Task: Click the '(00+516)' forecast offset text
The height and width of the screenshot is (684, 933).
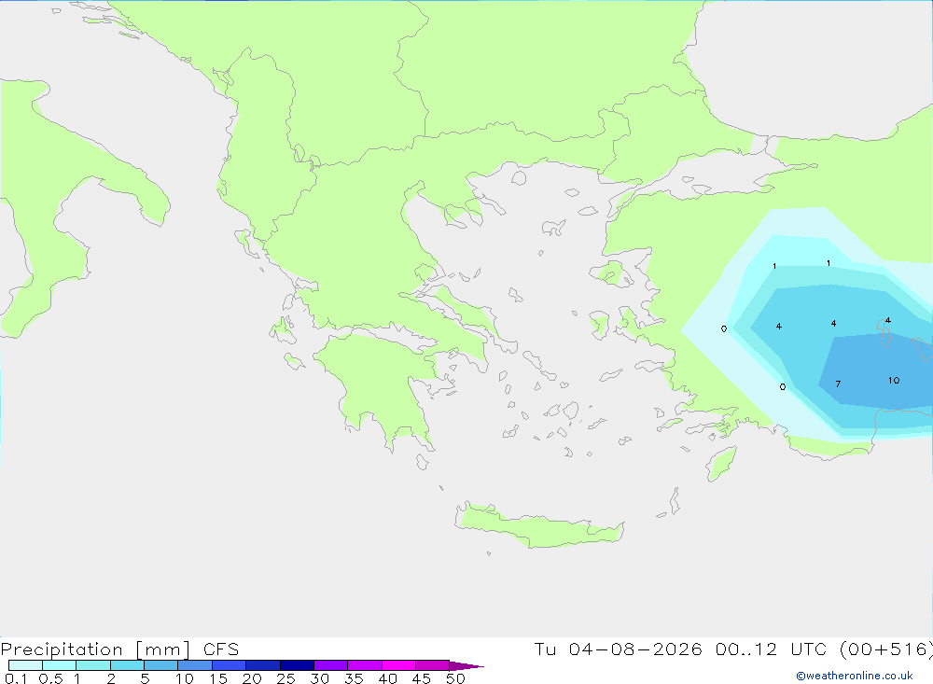Action: pyautogui.click(x=886, y=649)
